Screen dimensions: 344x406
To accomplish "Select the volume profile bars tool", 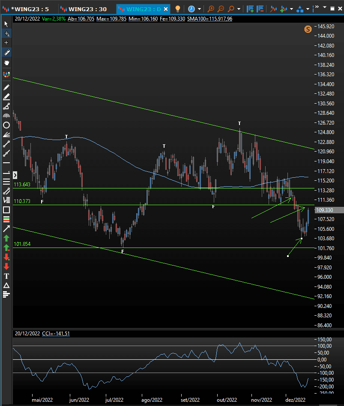I will coord(6,295).
